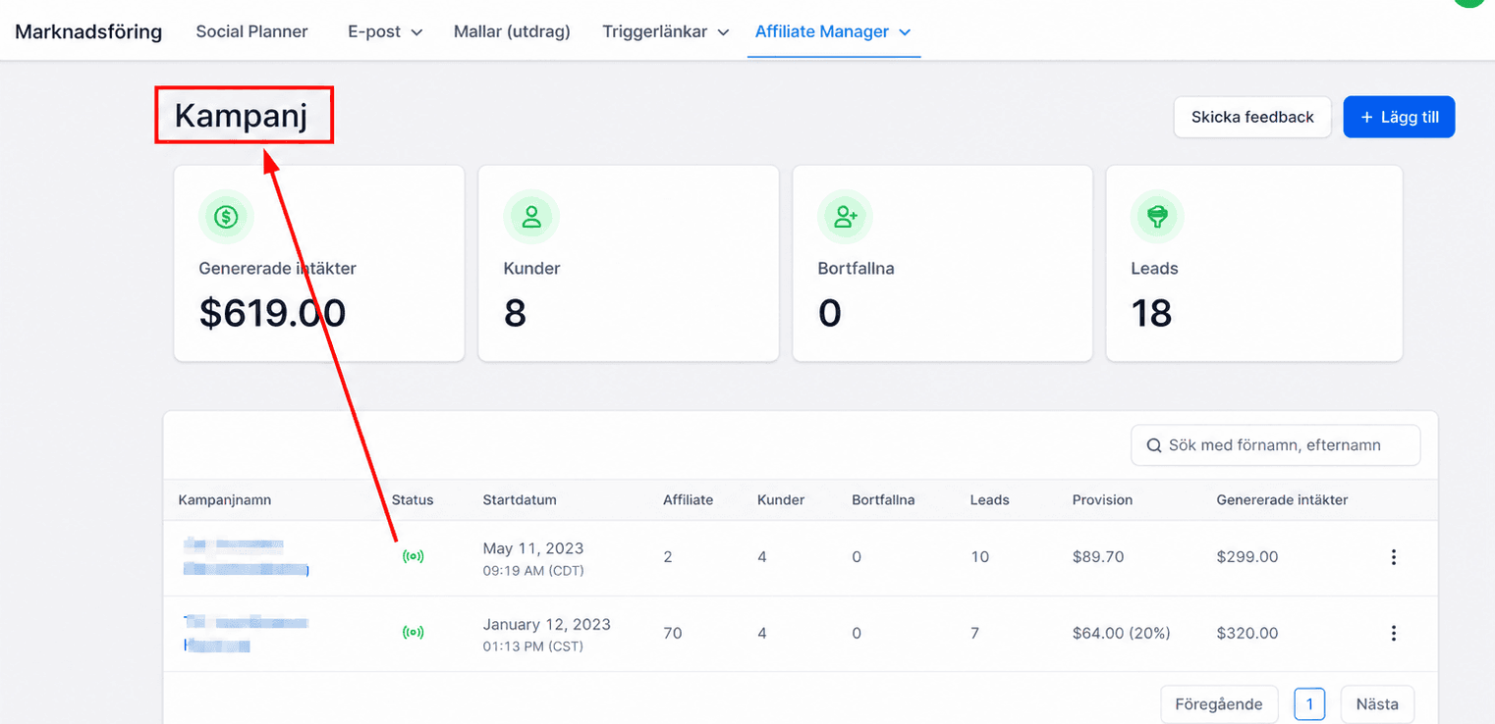Click the search magnifier icon
This screenshot has width=1495, height=724.
click(x=1154, y=445)
